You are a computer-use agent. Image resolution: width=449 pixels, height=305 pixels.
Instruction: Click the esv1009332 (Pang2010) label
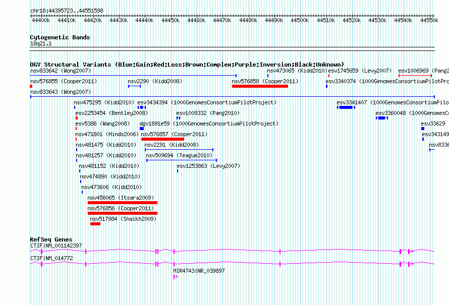click(x=208, y=113)
